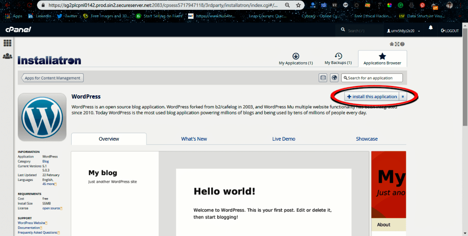Click the My blog screenshot preview
468x236 pixels.
point(220,193)
